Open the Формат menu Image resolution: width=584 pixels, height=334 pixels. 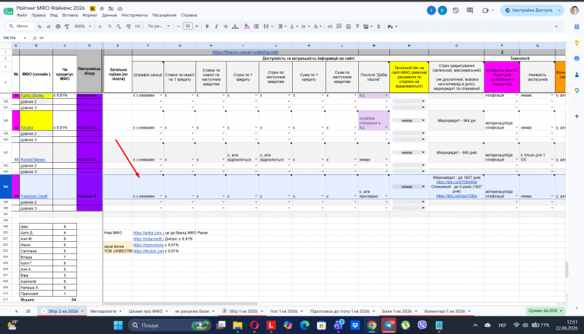(90, 15)
